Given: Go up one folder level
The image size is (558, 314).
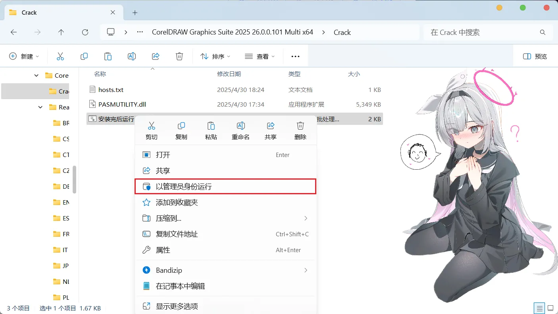Looking at the screenshot, I should coord(61,32).
